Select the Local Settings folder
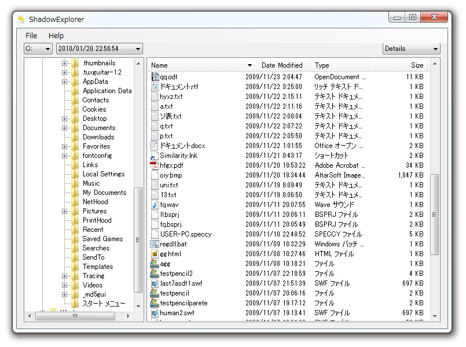The width and height of the screenshot is (466, 347). click(104, 174)
